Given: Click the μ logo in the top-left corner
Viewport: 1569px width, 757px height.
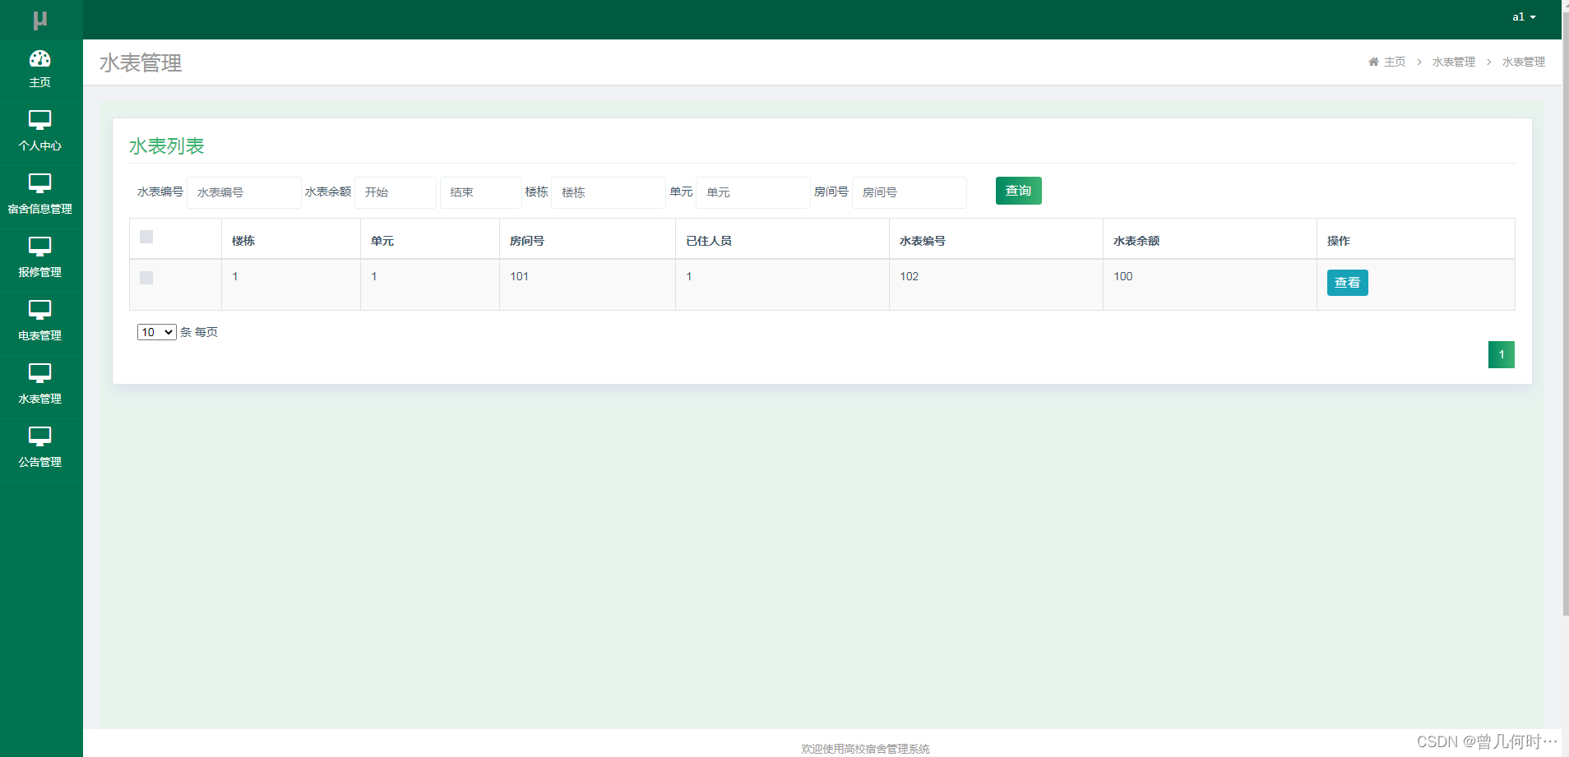Looking at the screenshot, I should point(39,20).
